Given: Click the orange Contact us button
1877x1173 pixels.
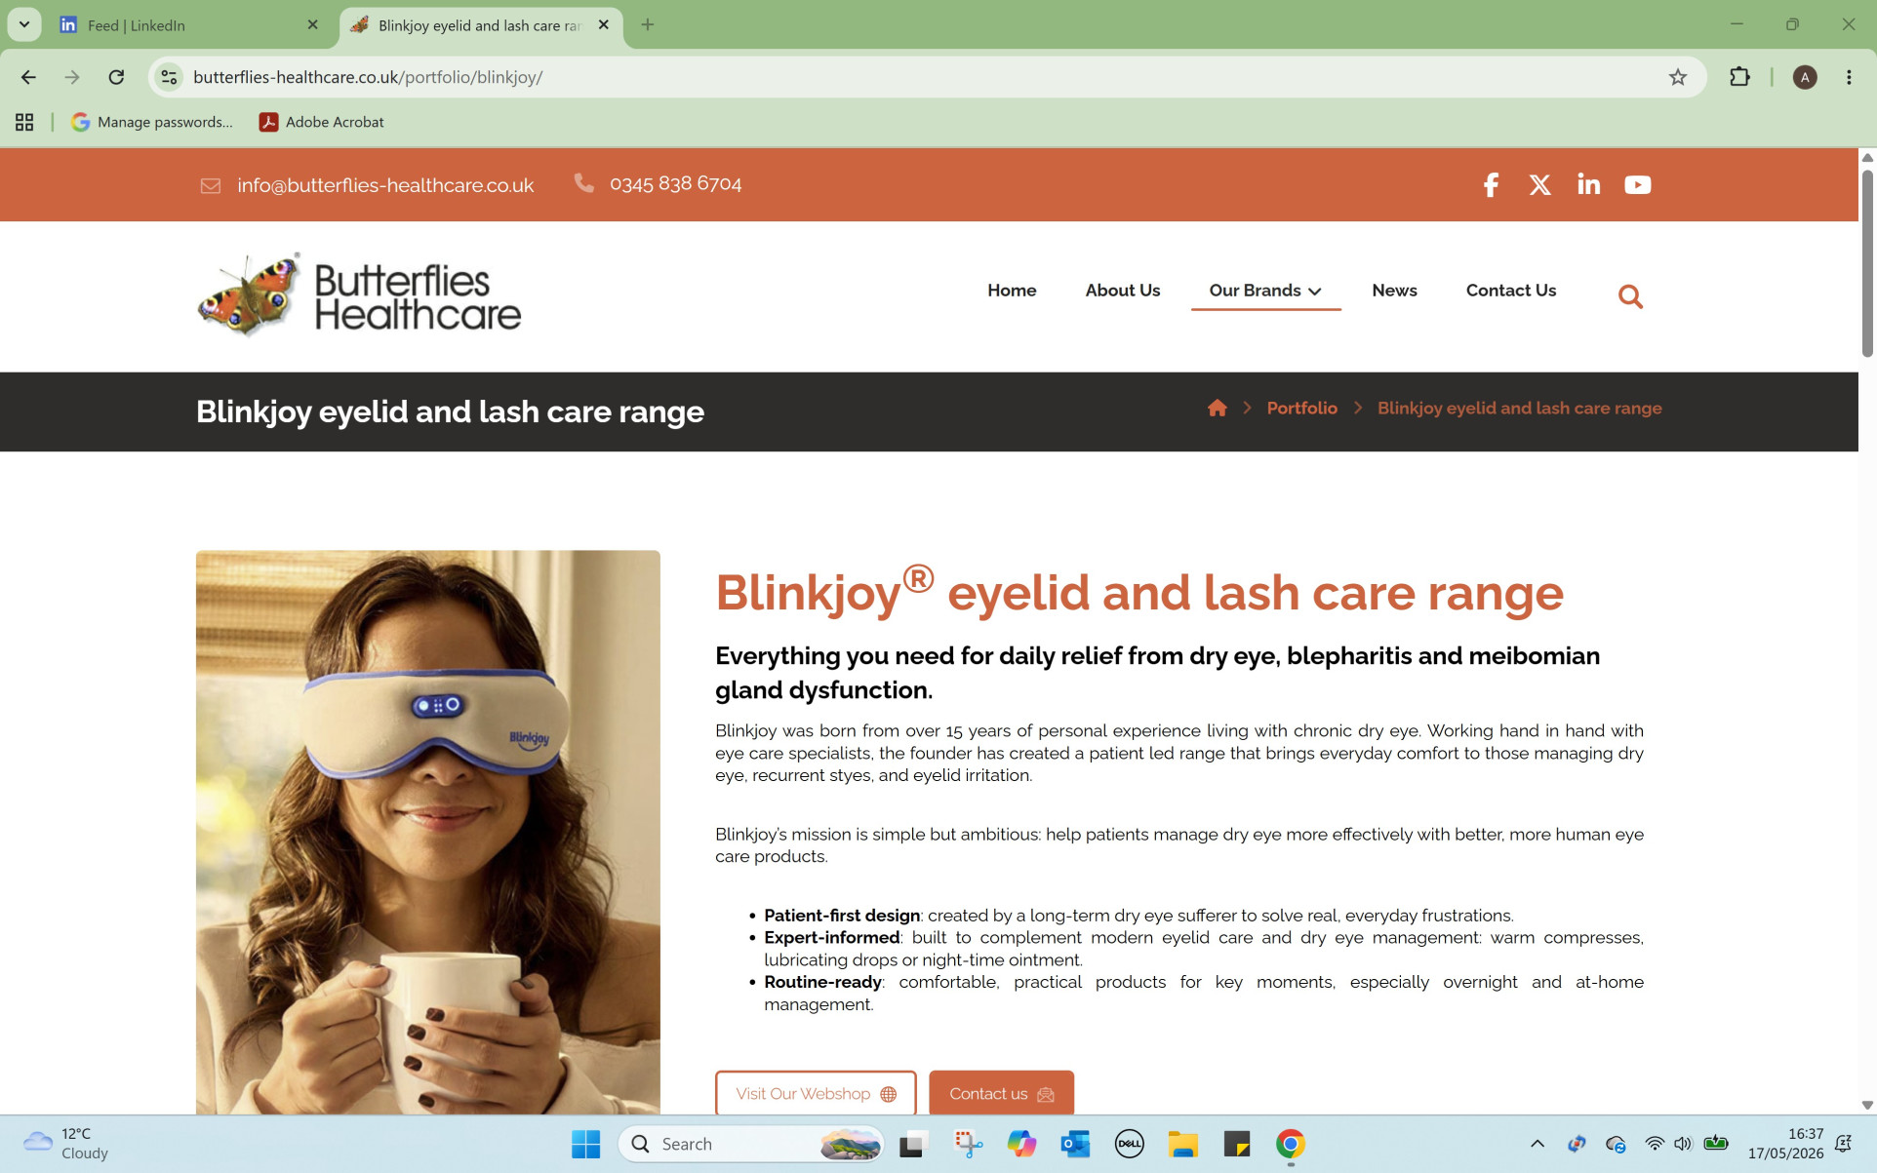Looking at the screenshot, I should pyautogui.click(x=1001, y=1093).
